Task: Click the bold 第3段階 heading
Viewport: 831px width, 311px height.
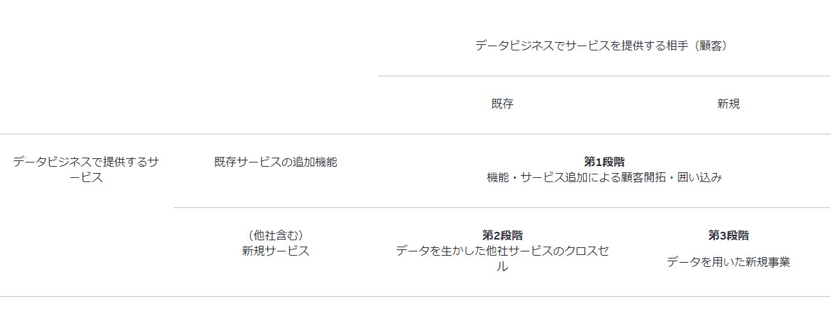Action: pyautogui.click(x=728, y=235)
